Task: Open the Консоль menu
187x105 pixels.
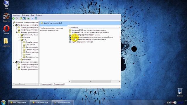Action: 16,15
